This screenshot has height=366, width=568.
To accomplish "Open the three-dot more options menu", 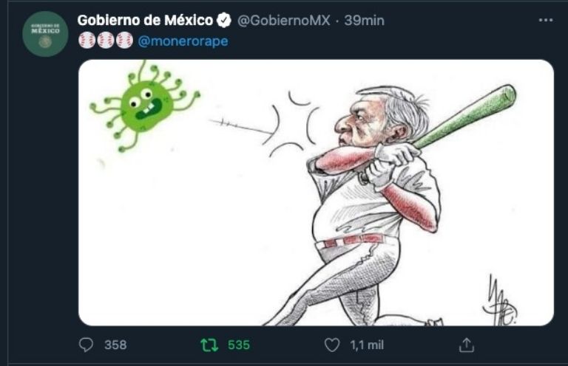I will [546, 20].
